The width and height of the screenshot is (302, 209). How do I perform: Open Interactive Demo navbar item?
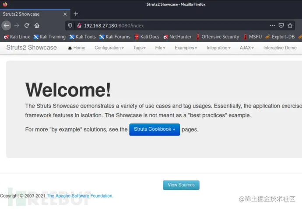click(280, 48)
